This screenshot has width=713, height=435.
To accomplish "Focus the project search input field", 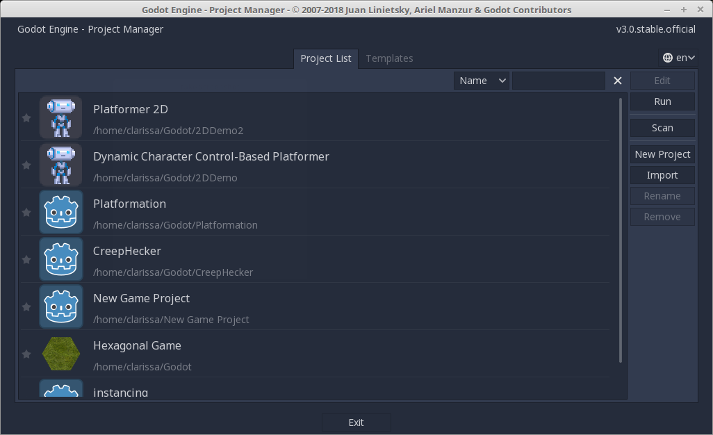I will pos(559,81).
